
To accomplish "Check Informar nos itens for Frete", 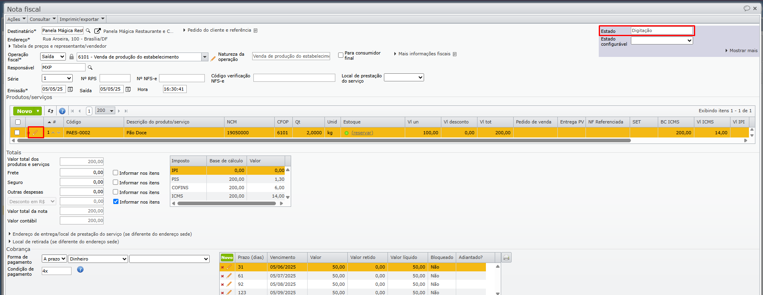I will [x=116, y=173].
